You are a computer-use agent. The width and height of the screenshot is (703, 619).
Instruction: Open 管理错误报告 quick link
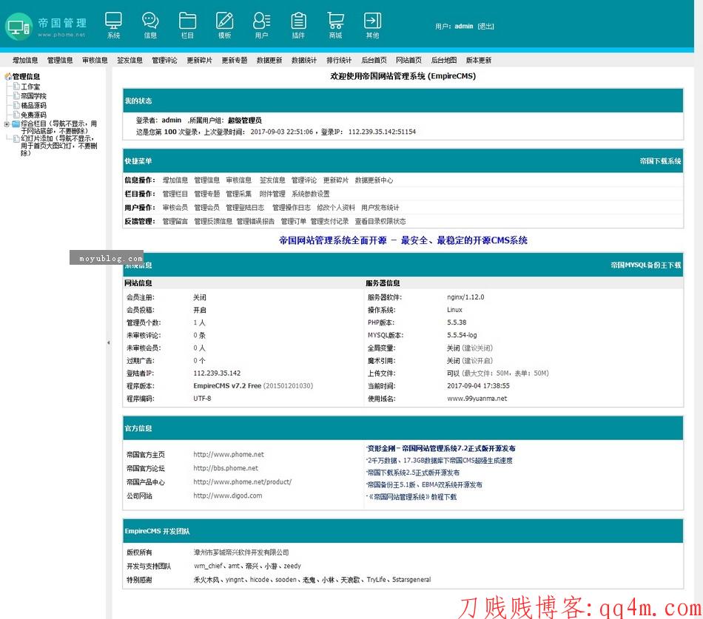[255, 221]
